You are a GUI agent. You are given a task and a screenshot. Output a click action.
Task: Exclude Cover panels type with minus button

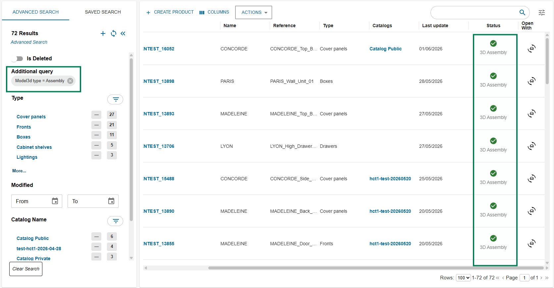click(x=96, y=115)
